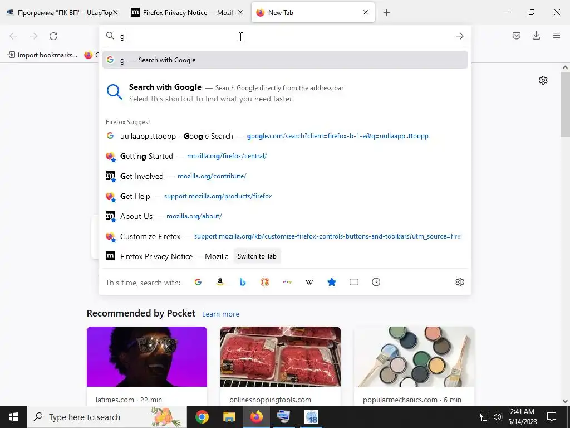The image size is (570, 428).
Task: Open Get Involved suggestion
Action: (x=284, y=176)
